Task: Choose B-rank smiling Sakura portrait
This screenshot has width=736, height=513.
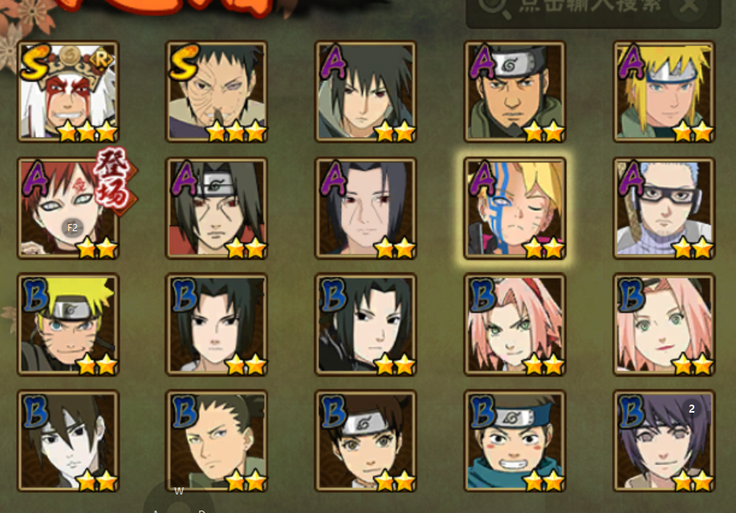Action: click(665, 324)
